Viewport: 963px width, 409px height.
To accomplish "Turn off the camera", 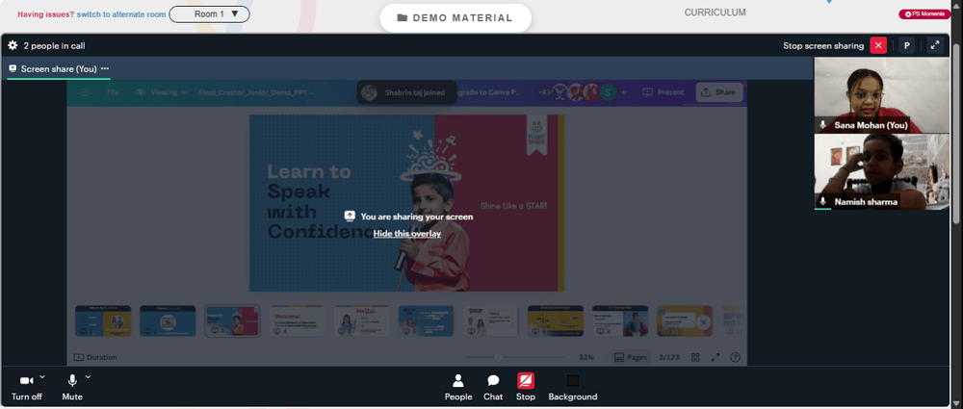I will (x=26, y=388).
